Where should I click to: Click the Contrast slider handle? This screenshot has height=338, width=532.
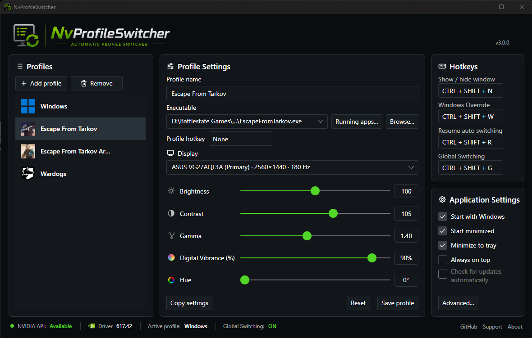tap(333, 213)
